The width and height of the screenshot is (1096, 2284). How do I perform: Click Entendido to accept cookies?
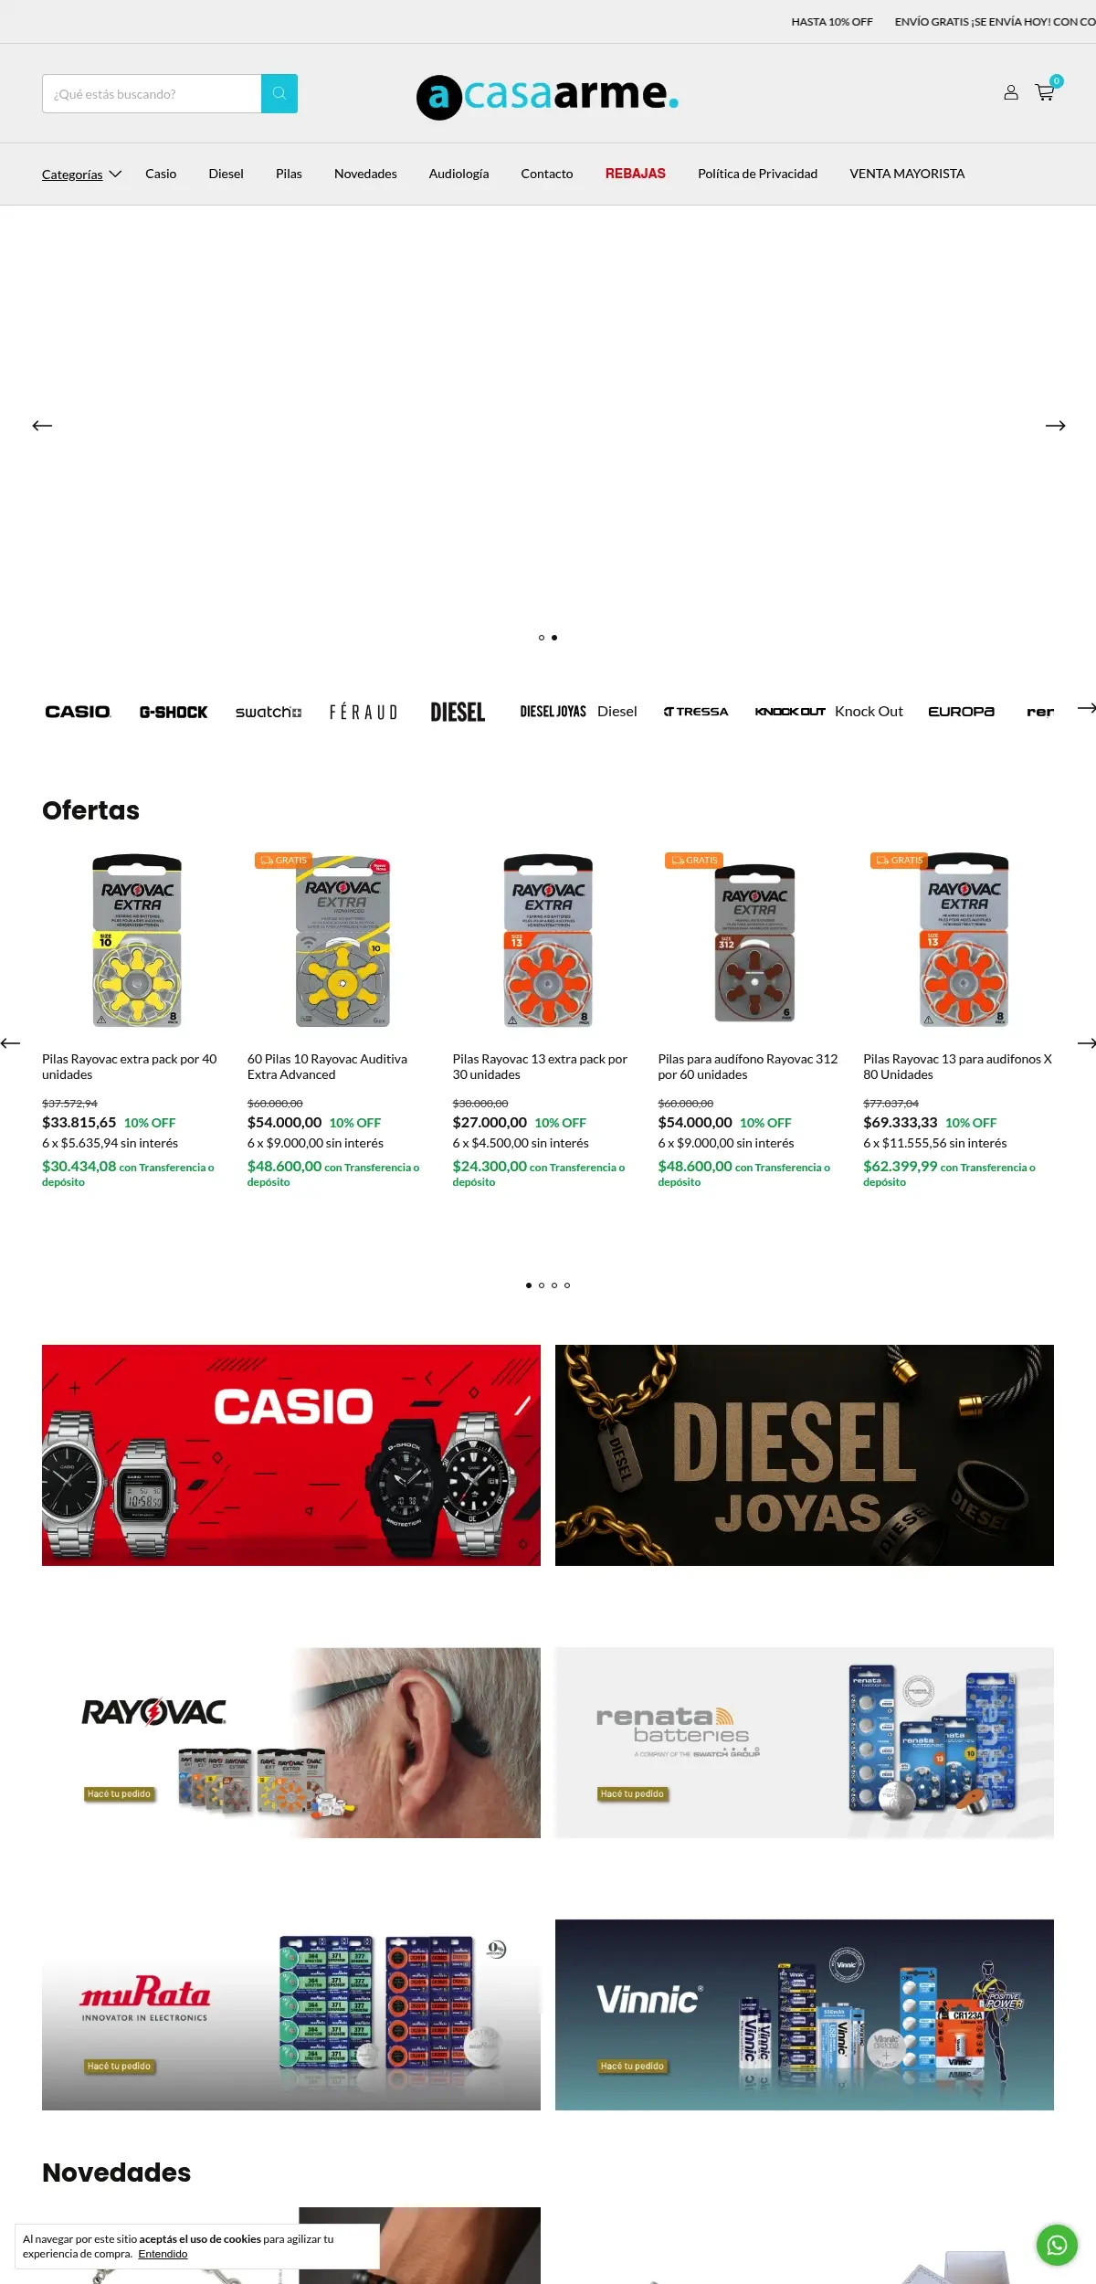click(x=163, y=2254)
